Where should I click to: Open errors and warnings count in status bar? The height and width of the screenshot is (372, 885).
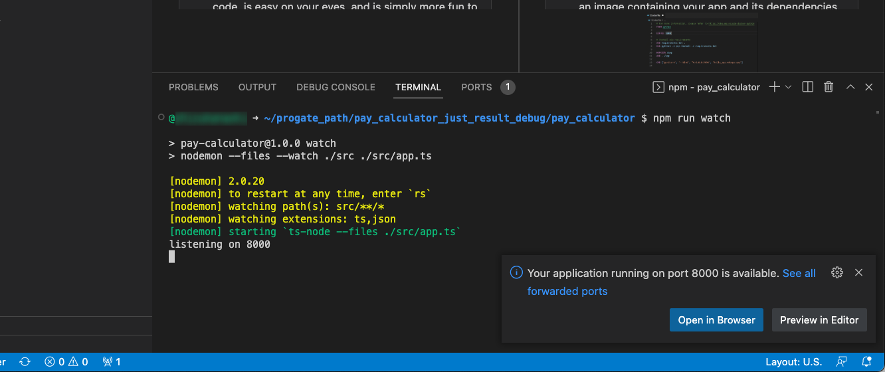click(66, 362)
